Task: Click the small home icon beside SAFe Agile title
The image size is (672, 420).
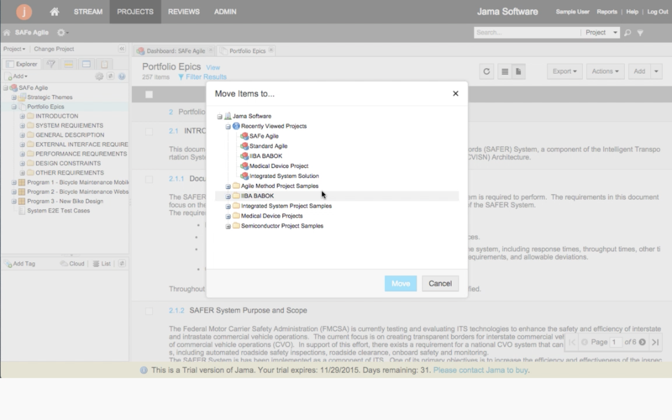Action: coord(7,33)
